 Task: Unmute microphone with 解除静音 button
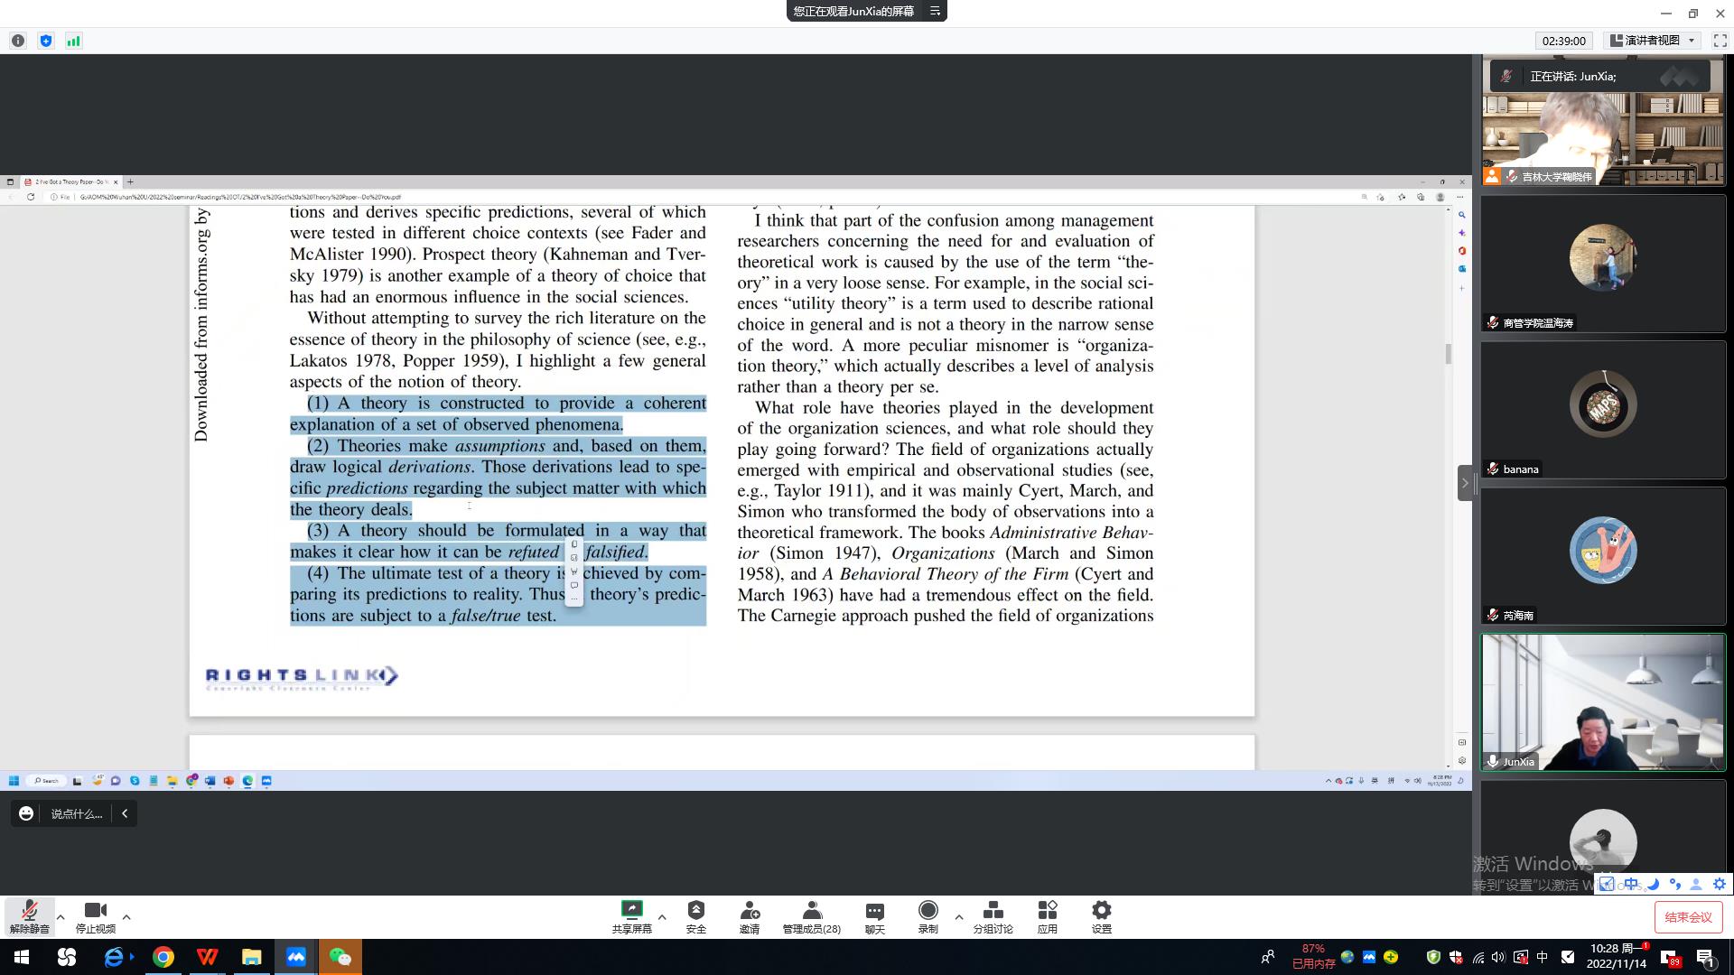click(x=29, y=915)
